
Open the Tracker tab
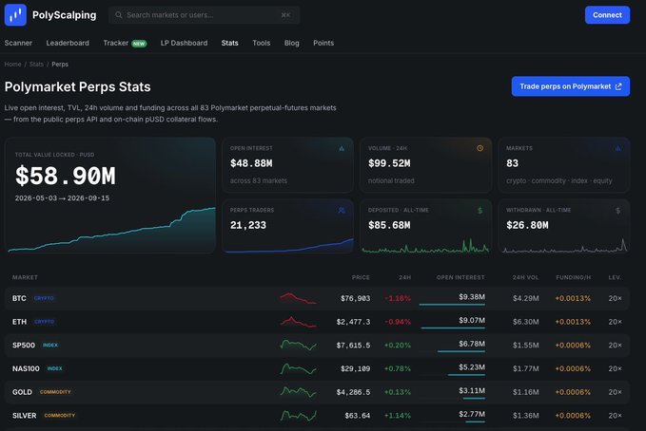pyautogui.click(x=125, y=43)
